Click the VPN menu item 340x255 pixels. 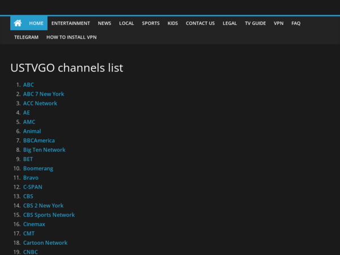point(278,23)
